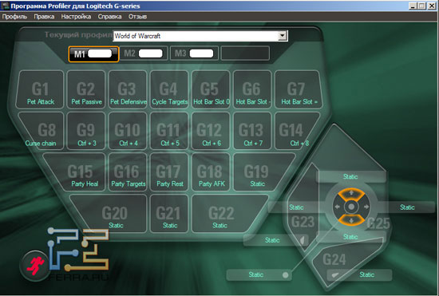Open the window system menu icon
The height and width of the screenshot is (296, 439).
[5, 6]
